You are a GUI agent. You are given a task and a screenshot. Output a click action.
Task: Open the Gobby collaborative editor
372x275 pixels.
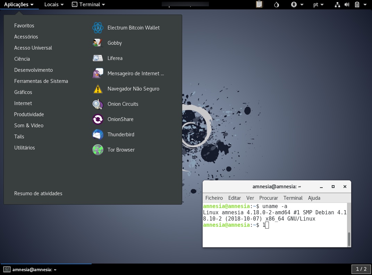(115, 43)
